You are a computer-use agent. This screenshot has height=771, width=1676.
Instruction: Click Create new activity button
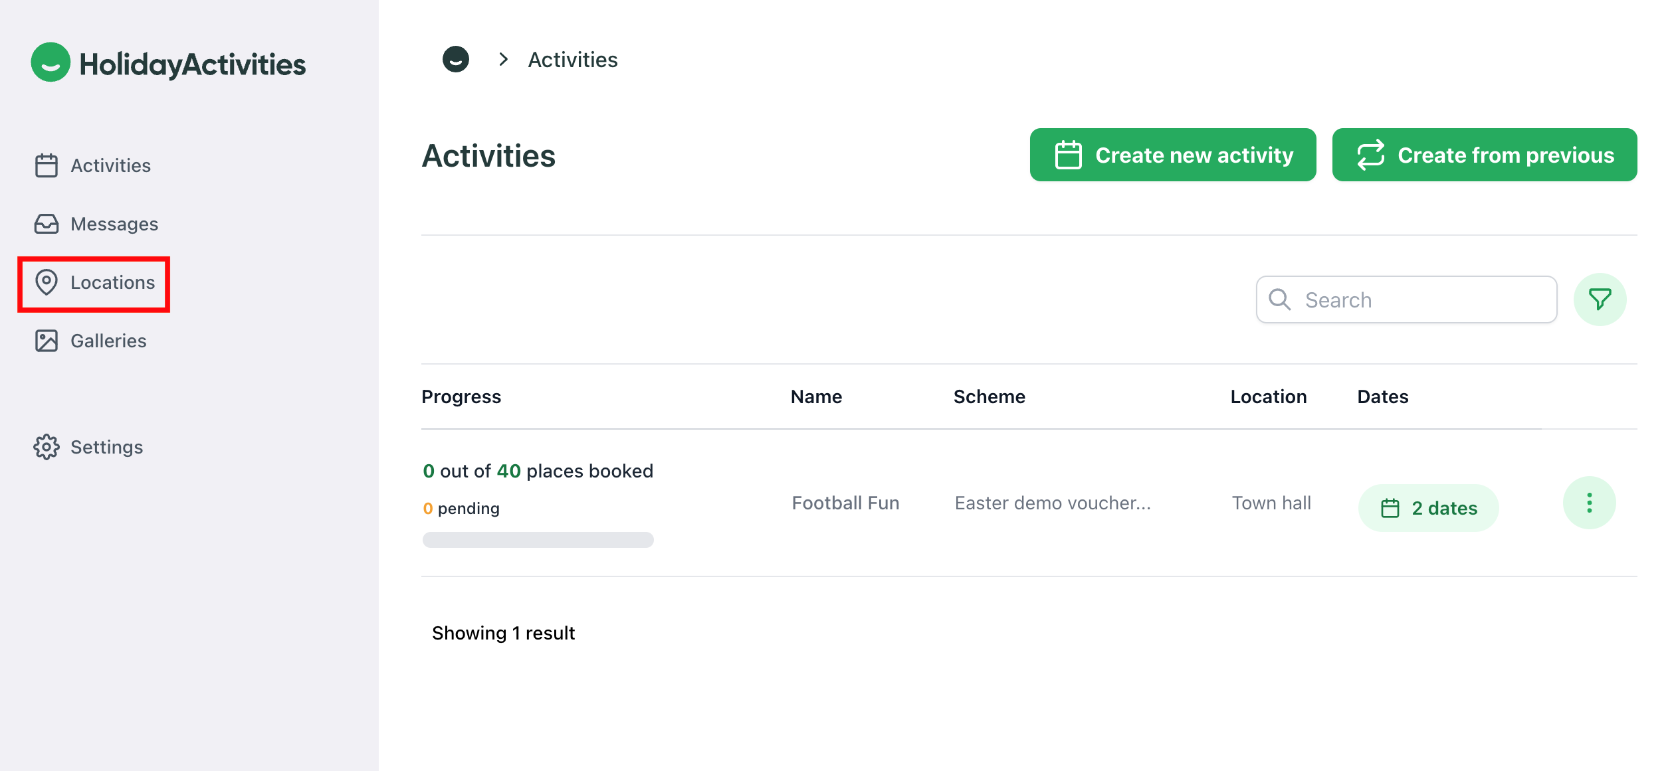point(1173,155)
